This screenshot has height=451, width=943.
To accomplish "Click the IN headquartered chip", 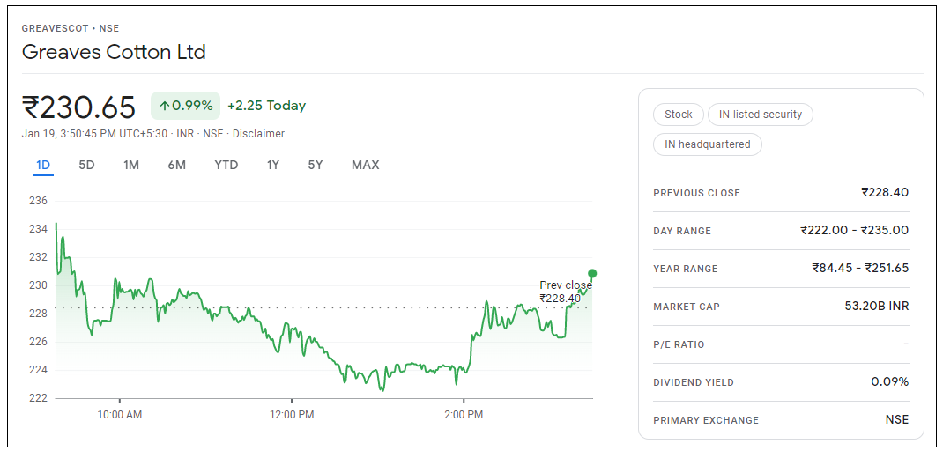I will 707,144.
